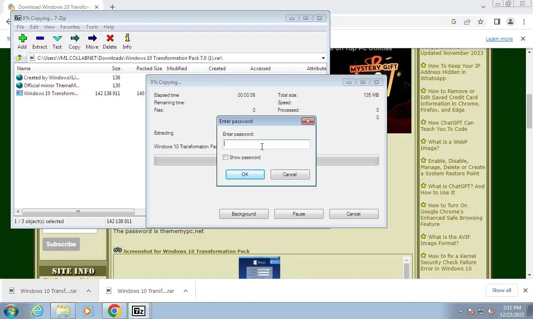Launch Internet Explorer from taskbar
This screenshot has height=319, width=533.
37,311
